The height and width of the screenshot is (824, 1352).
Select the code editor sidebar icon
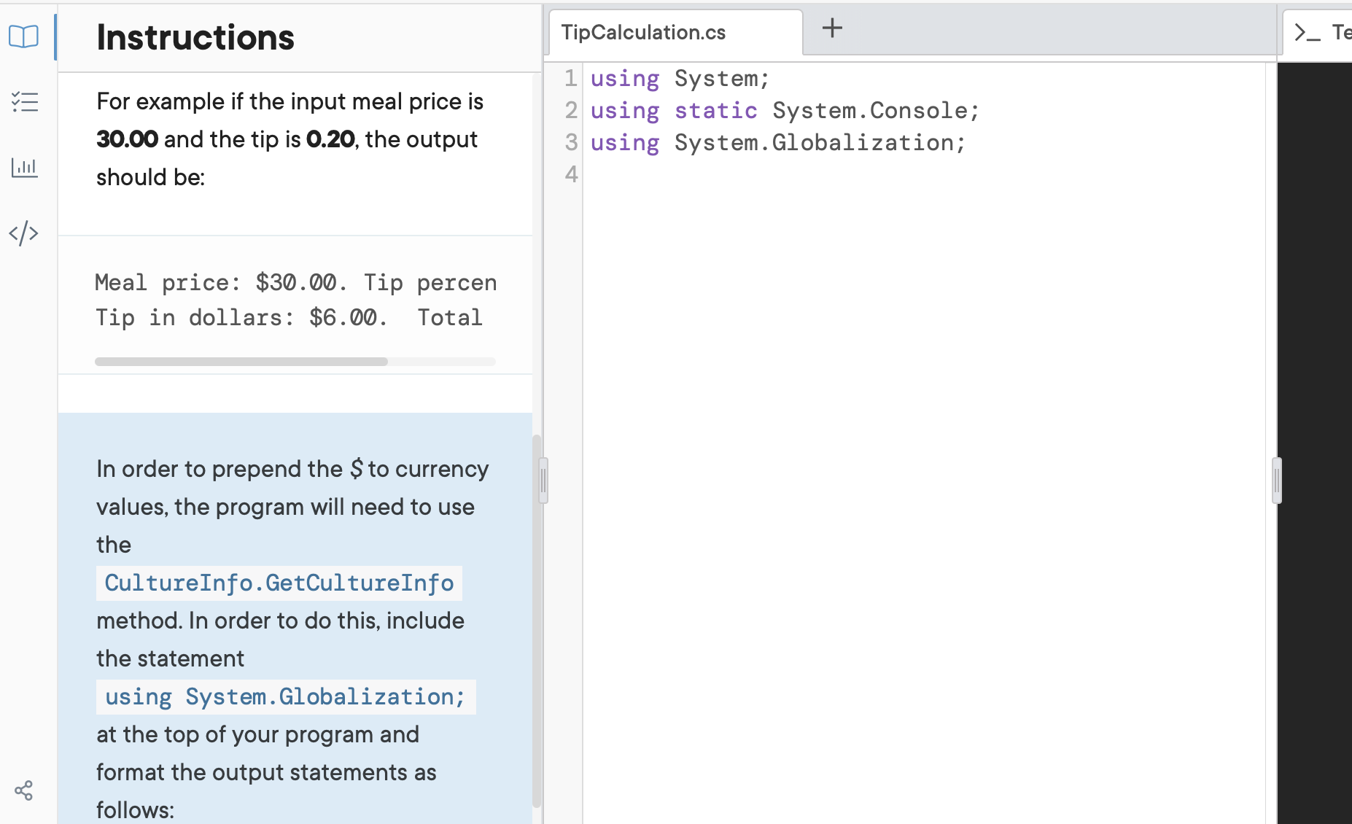tap(24, 233)
